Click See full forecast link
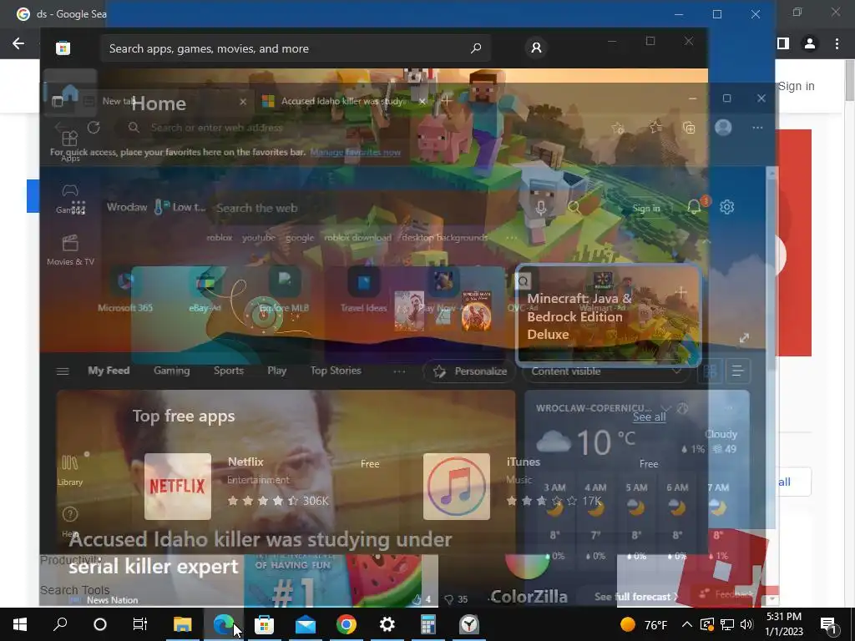Image resolution: width=855 pixels, height=641 pixels. coord(636,596)
